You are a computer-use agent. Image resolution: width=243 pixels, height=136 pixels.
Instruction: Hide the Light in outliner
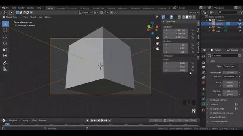coord(240,31)
